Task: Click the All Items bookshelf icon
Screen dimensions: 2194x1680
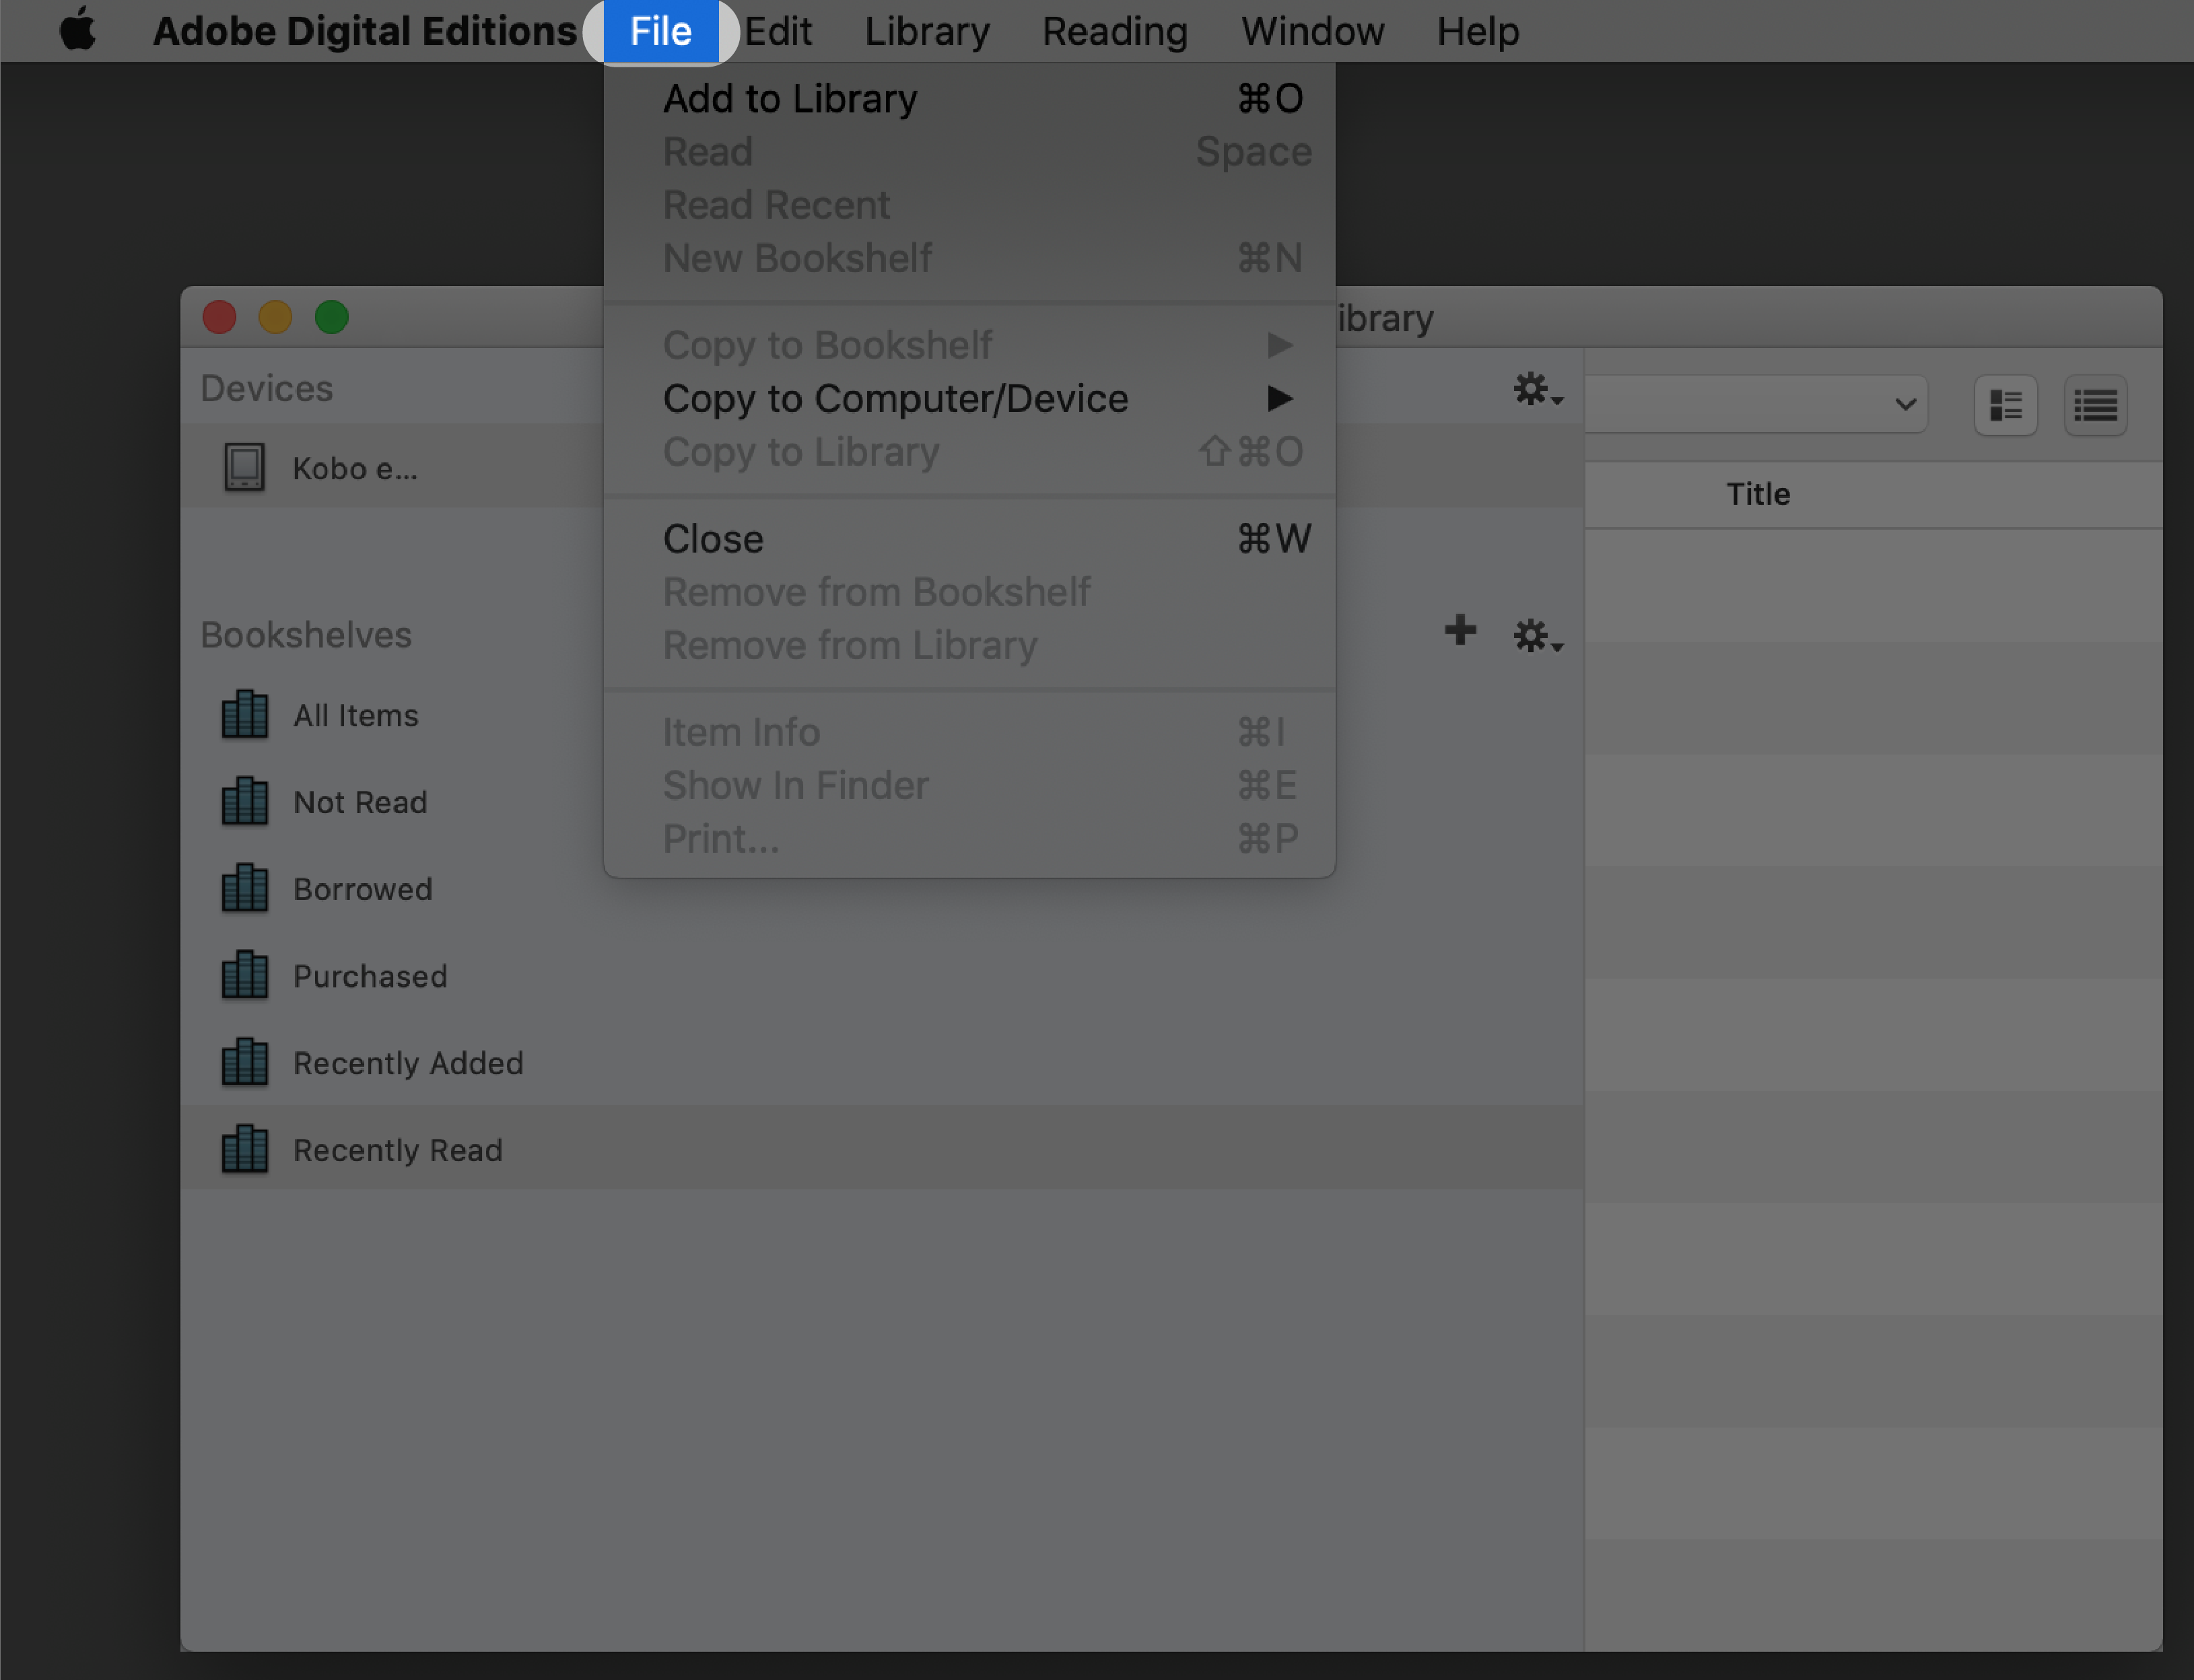Action: (x=244, y=715)
